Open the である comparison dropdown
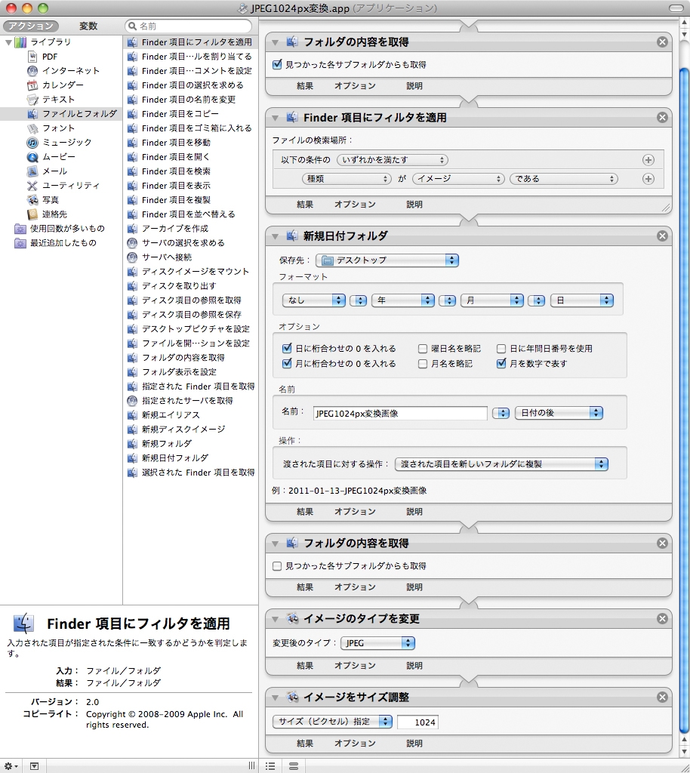 (x=564, y=179)
